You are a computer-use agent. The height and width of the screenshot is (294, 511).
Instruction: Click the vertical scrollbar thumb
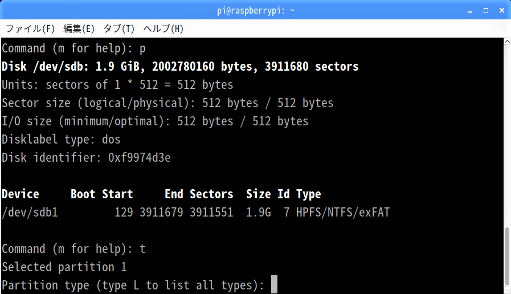508,256
